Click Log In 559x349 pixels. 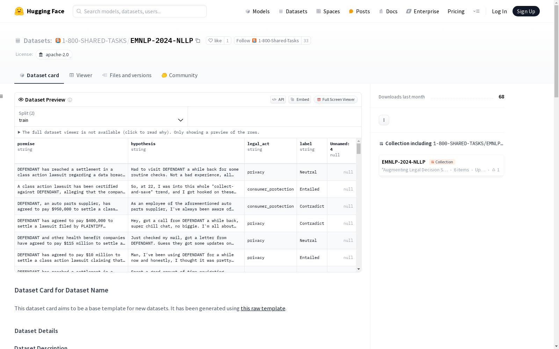(499, 11)
